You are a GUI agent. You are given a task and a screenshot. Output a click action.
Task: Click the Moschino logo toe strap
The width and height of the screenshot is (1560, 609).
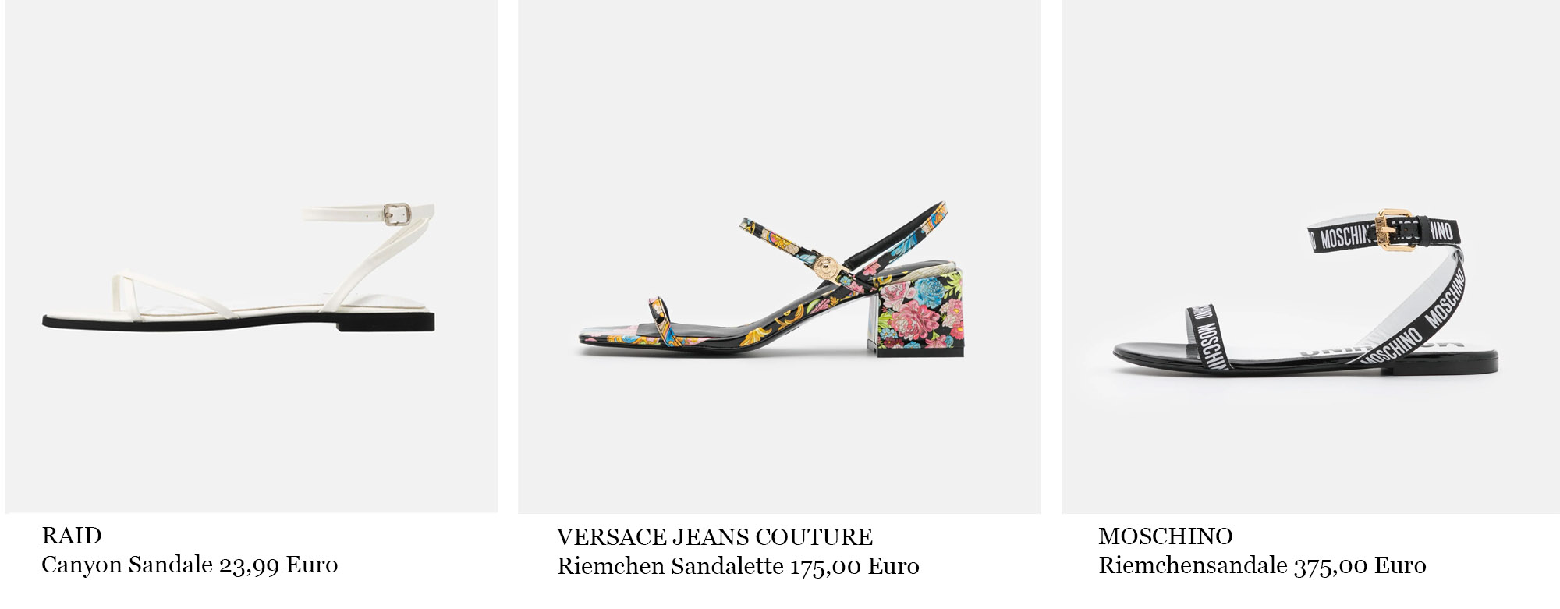point(1209,337)
